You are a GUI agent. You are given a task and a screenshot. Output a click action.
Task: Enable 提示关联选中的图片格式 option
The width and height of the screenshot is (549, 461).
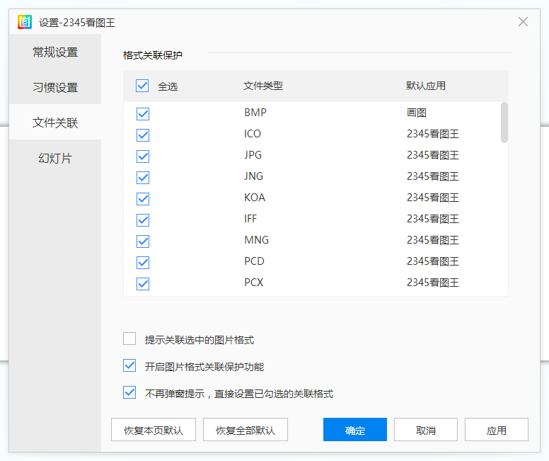(x=129, y=338)
